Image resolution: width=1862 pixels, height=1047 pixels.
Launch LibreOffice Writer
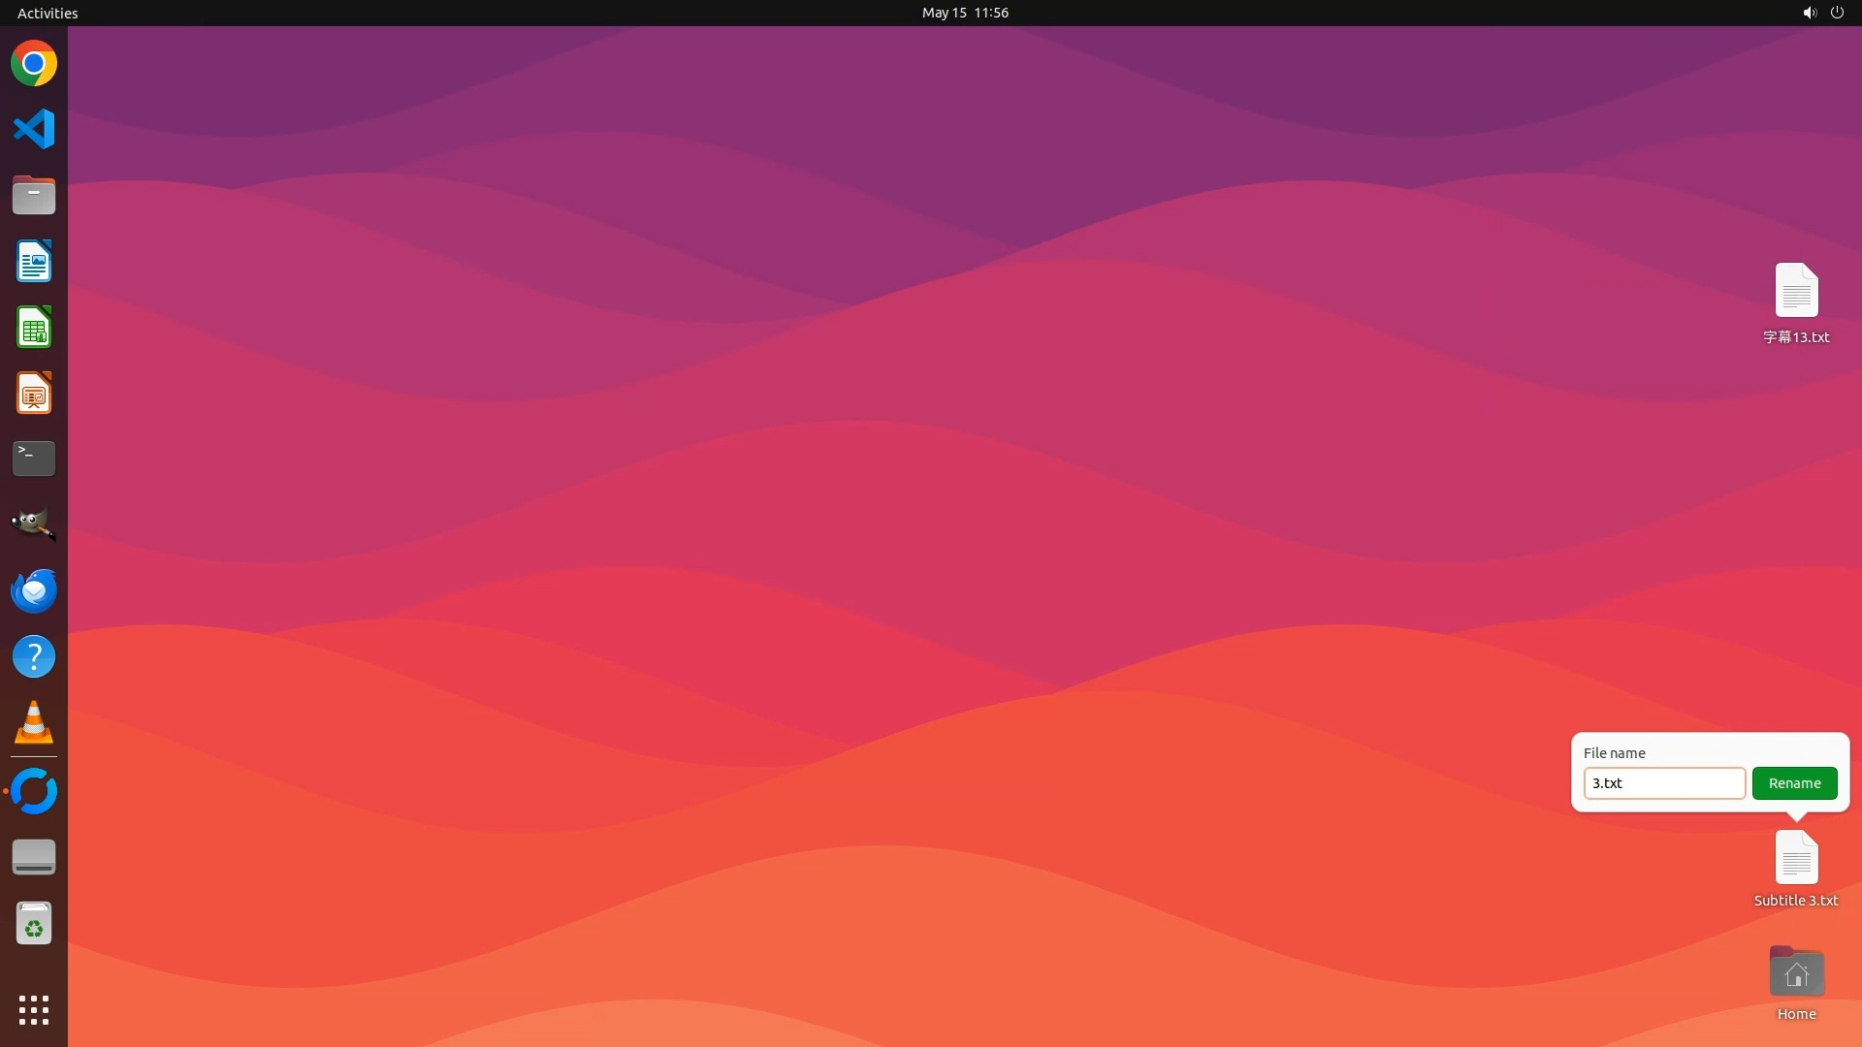(x=34, y=262)
